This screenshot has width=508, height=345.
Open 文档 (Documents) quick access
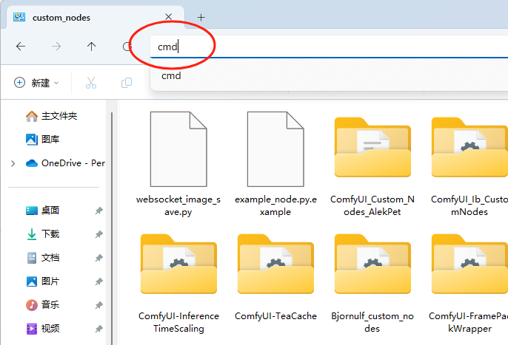point(42,258)
